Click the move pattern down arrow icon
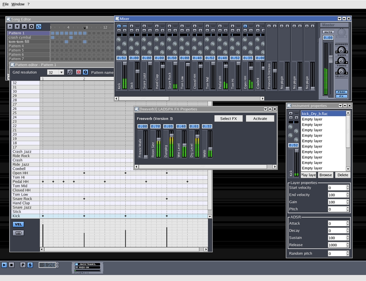The image size is (366, 281). [17, 27]
